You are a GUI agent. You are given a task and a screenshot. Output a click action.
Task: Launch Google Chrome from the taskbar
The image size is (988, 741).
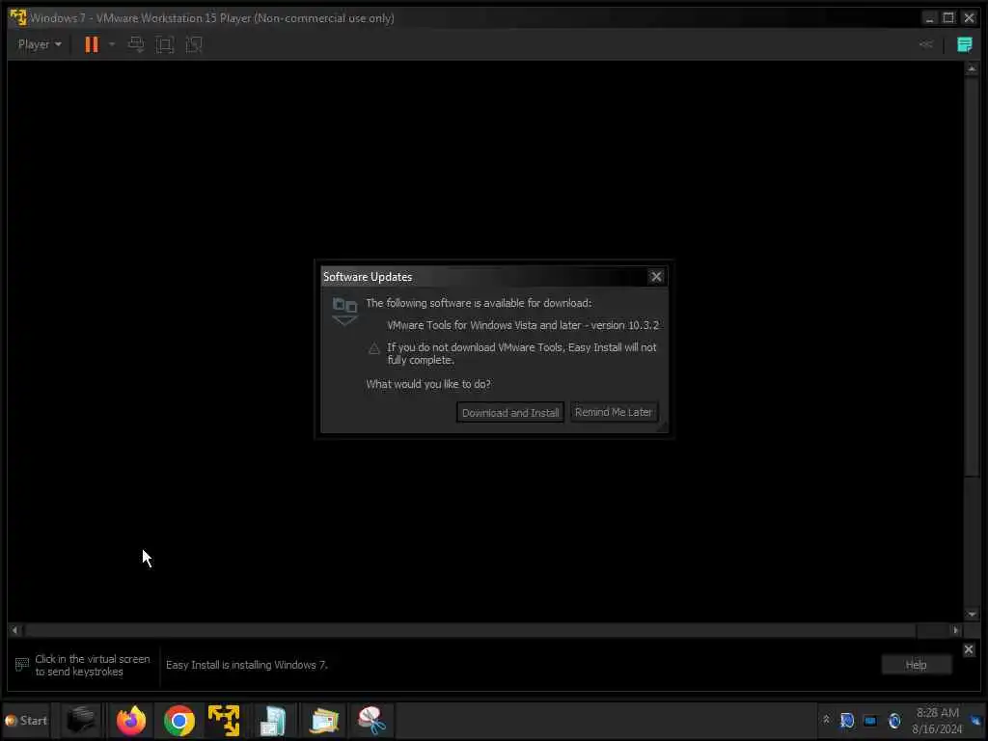(x=178, y=720)
